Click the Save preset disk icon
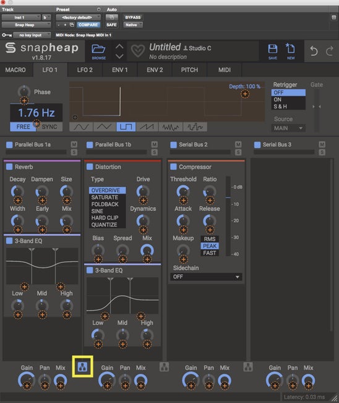 (x=273, y=51)
